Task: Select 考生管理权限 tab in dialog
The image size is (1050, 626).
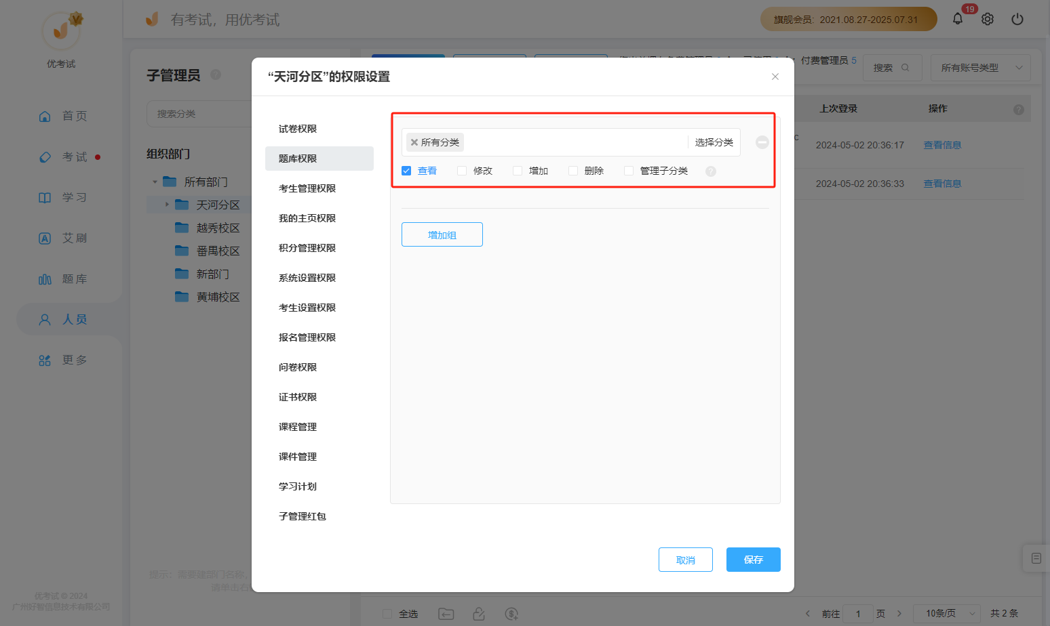Action: click(x=319, y=188)
